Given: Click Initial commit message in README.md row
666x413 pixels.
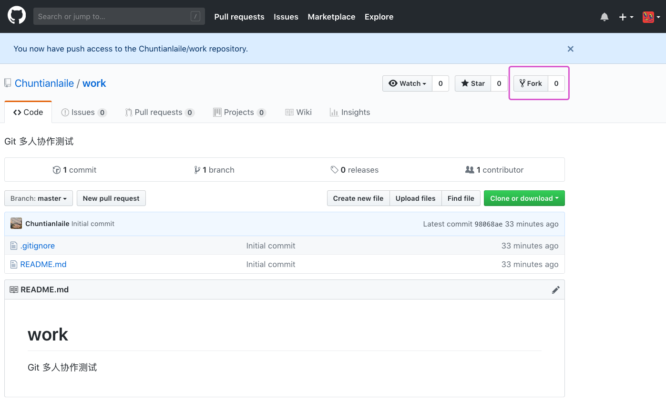Looking at the screenshot, I should [271, 264].
